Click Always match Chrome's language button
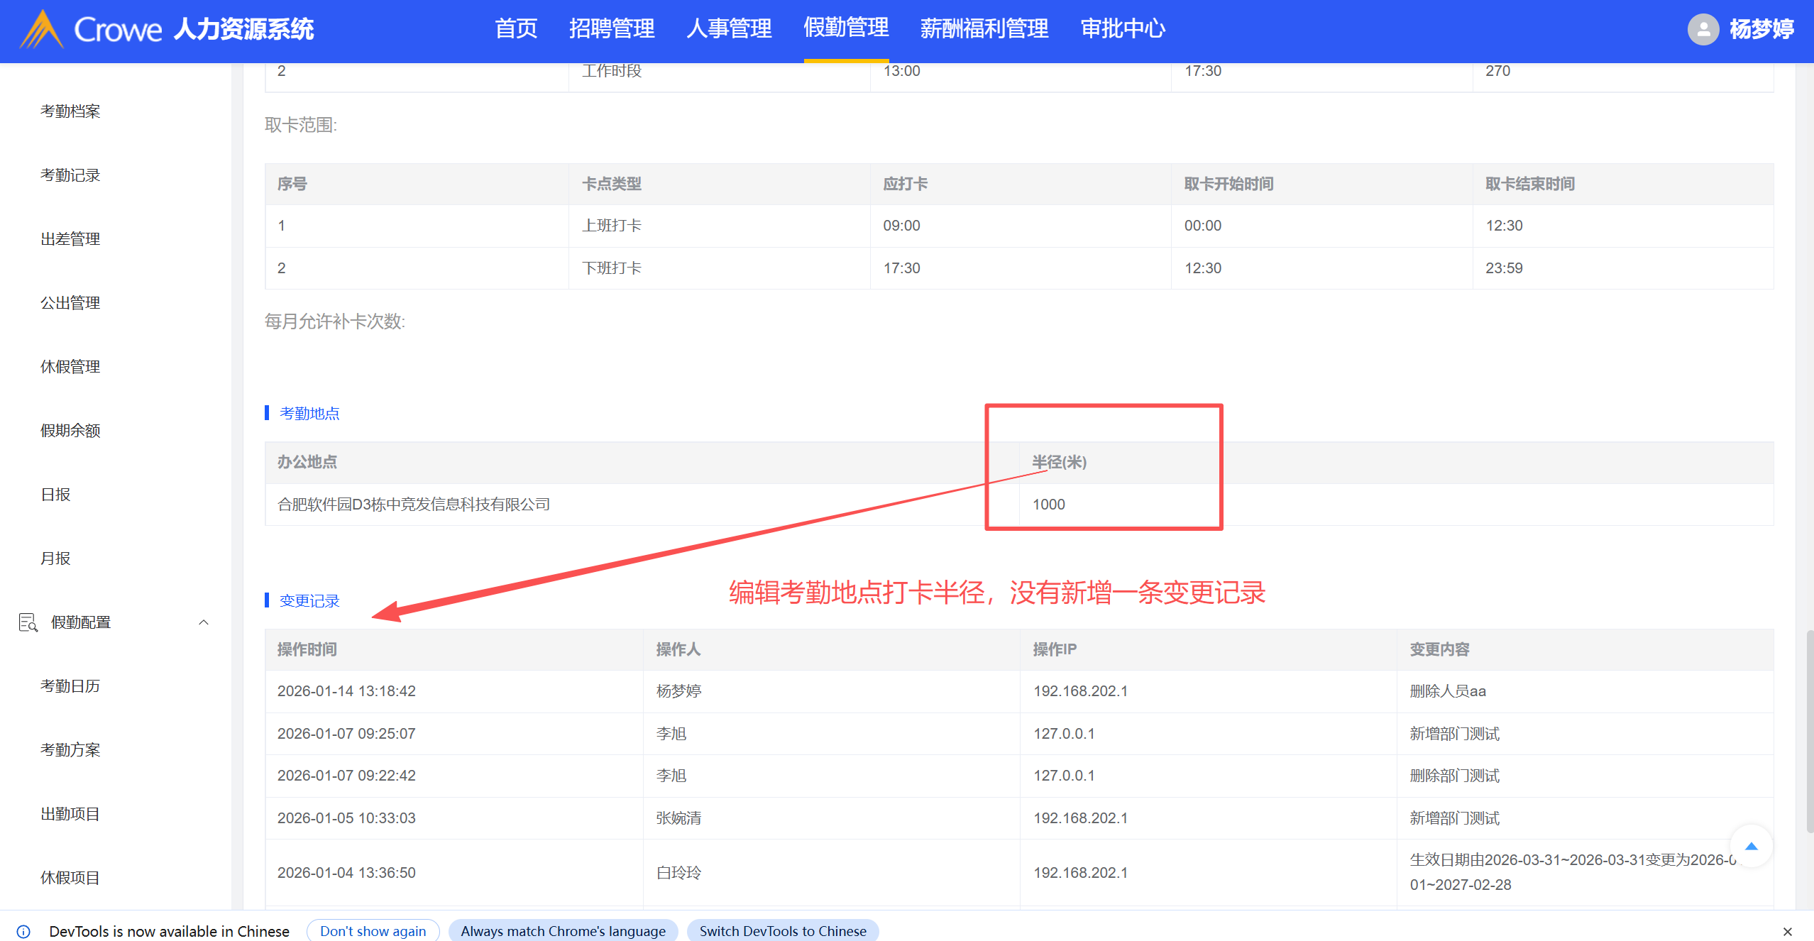The width and height of the screenshot is (1814, 941). pos(563,931)
